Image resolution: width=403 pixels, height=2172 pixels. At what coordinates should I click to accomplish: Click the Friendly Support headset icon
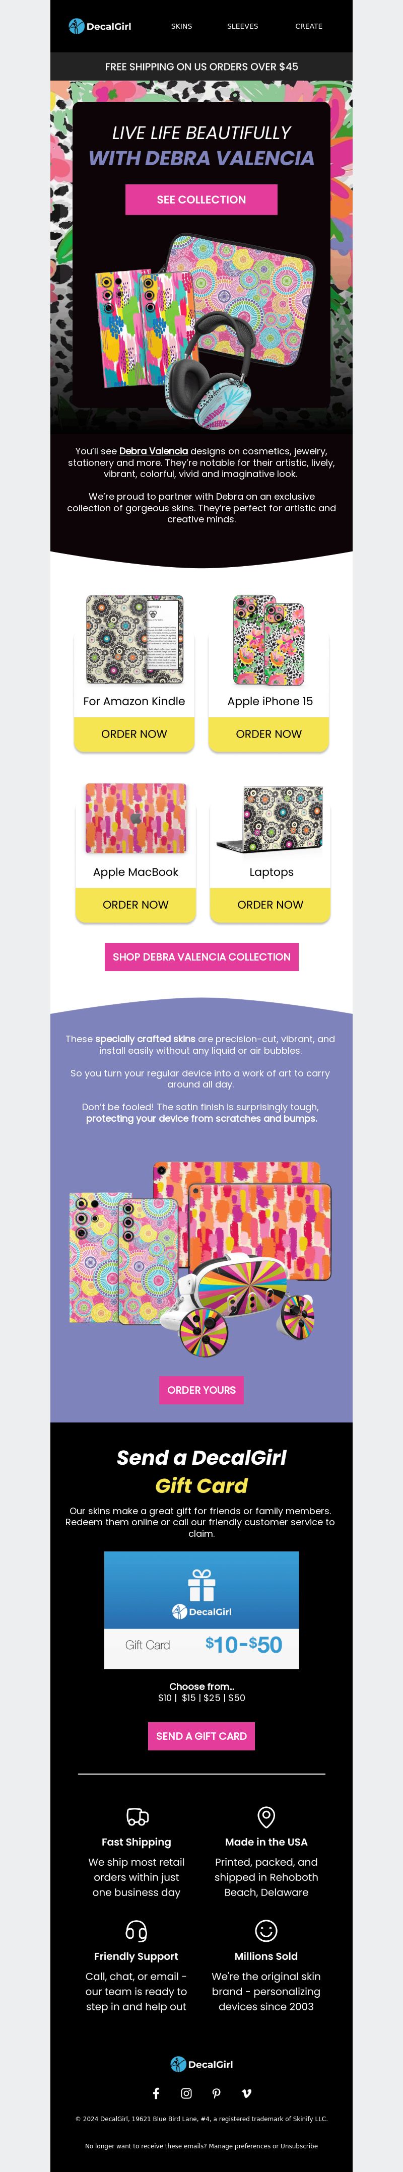[137, 1930]
